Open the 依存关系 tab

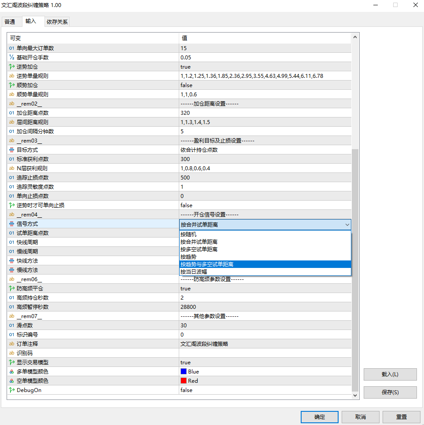click(x=57, y=22)
